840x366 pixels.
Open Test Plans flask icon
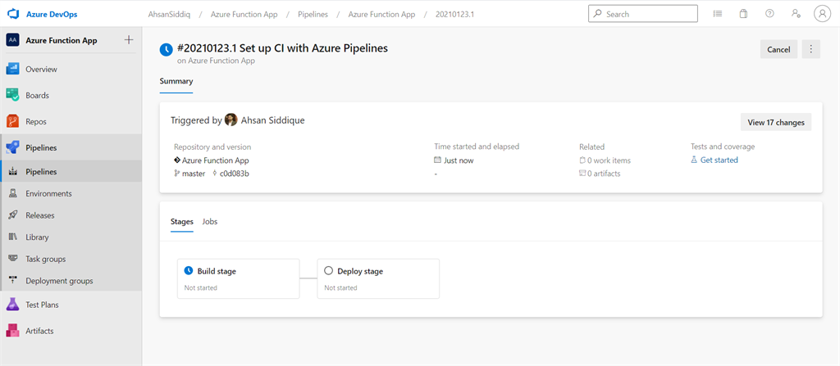coord(13,305)
